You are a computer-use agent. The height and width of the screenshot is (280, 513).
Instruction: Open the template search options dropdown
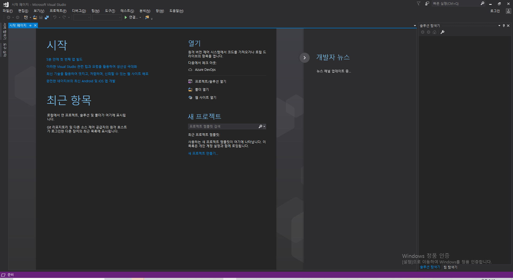coord(264,127)
